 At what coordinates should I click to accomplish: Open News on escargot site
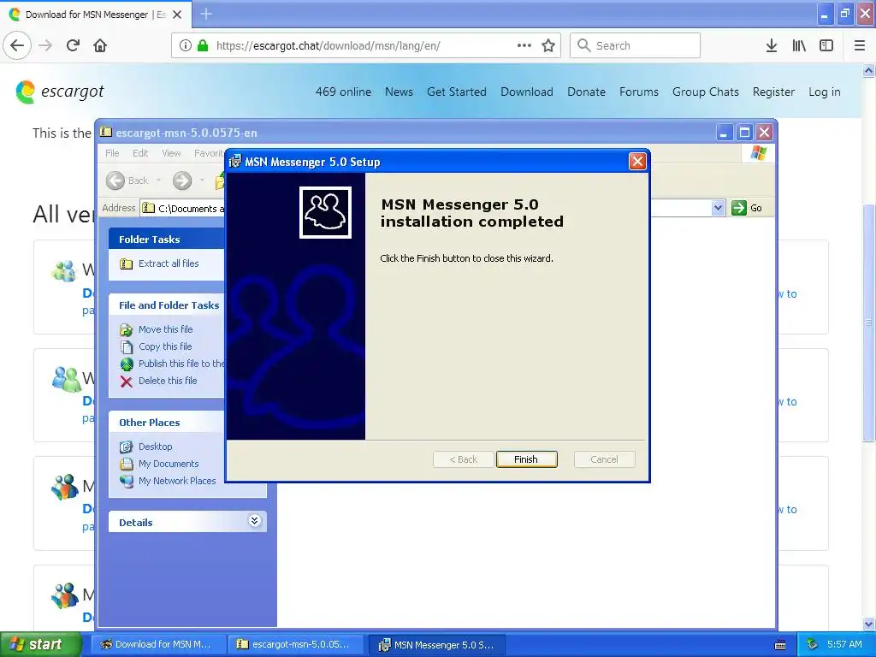pyautogui.click(x=399, y=92)
